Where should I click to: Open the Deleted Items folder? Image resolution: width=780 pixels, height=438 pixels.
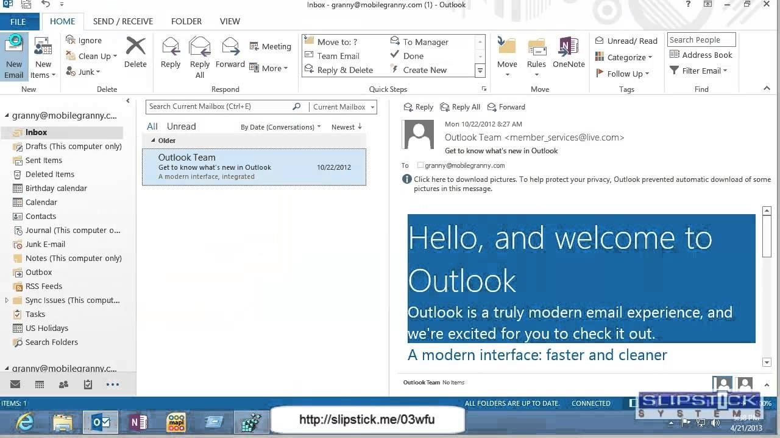tap(44, 174)
